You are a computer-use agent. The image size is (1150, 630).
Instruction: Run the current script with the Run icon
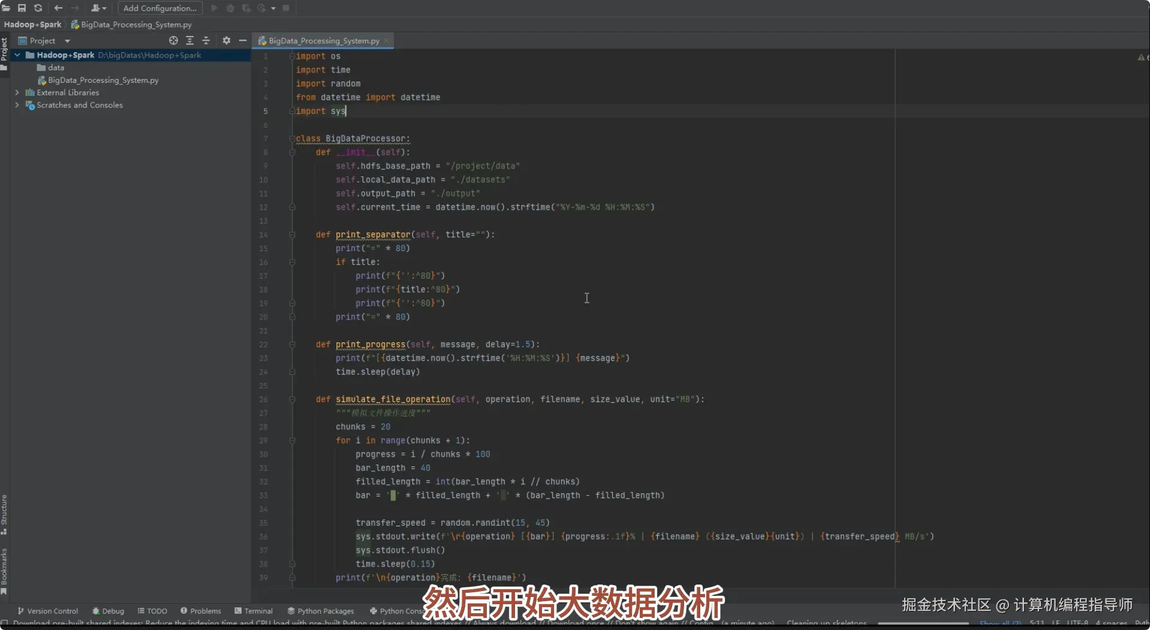coord(215,8)
